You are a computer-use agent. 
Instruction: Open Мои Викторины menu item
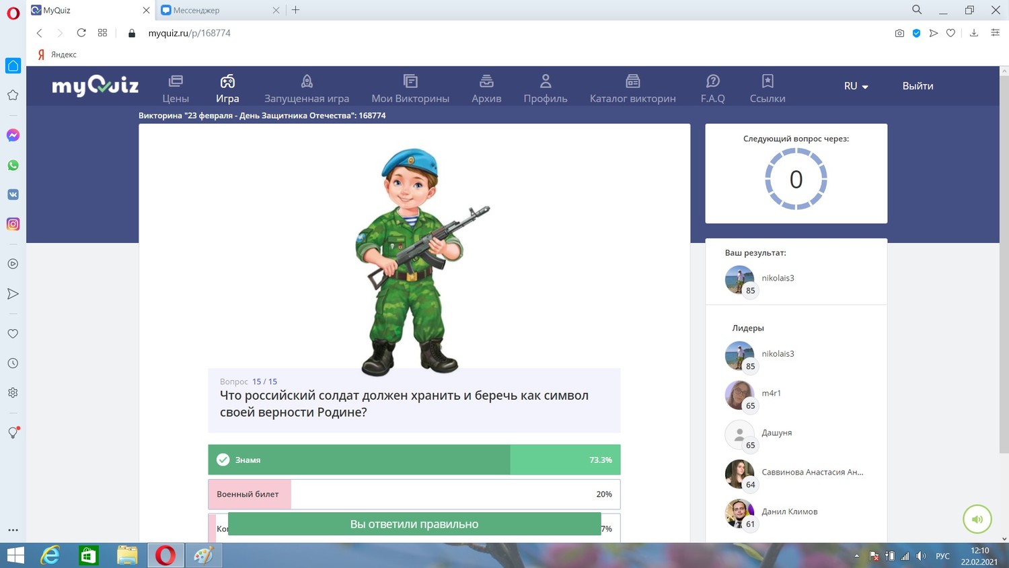[410, 90]
